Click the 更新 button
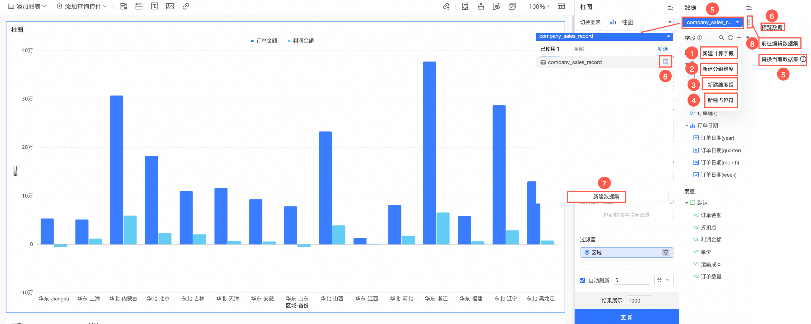This screenshot has height=324, width=811. point(626,317)
